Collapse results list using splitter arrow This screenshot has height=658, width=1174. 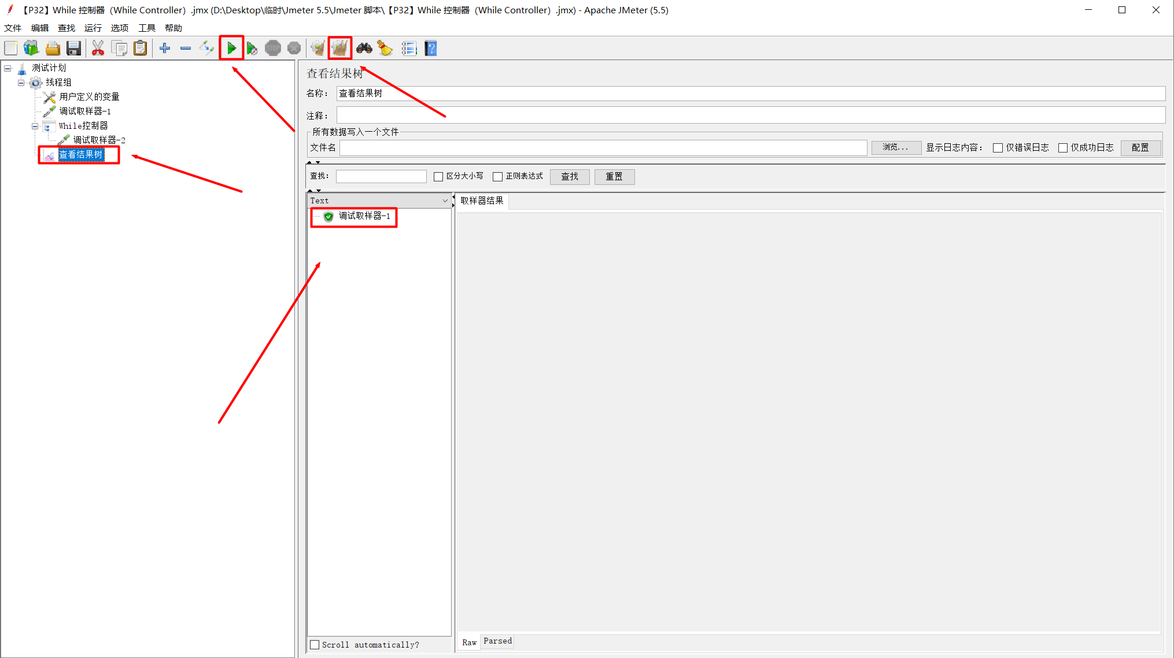453,197
